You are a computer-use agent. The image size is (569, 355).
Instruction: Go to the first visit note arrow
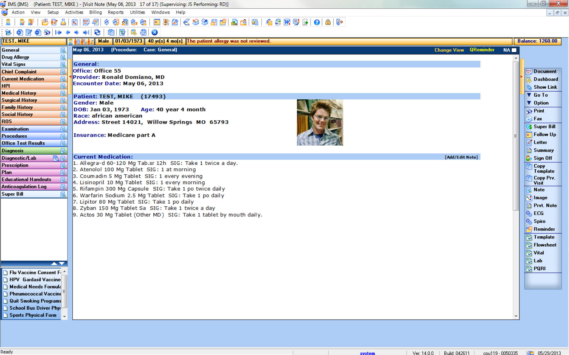click(58, 32)
